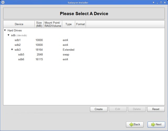
Task: Click the shade window up-arrow icon
Action: 153,3
